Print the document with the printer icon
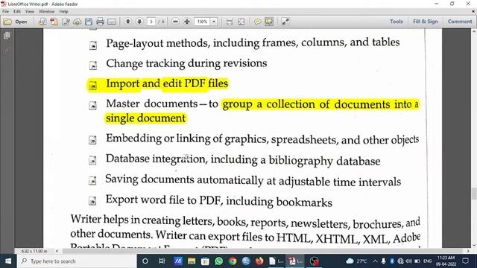Image resolution: width=477 pixels, height=268 pixels. pyautogui.click(x=100, y=22)
